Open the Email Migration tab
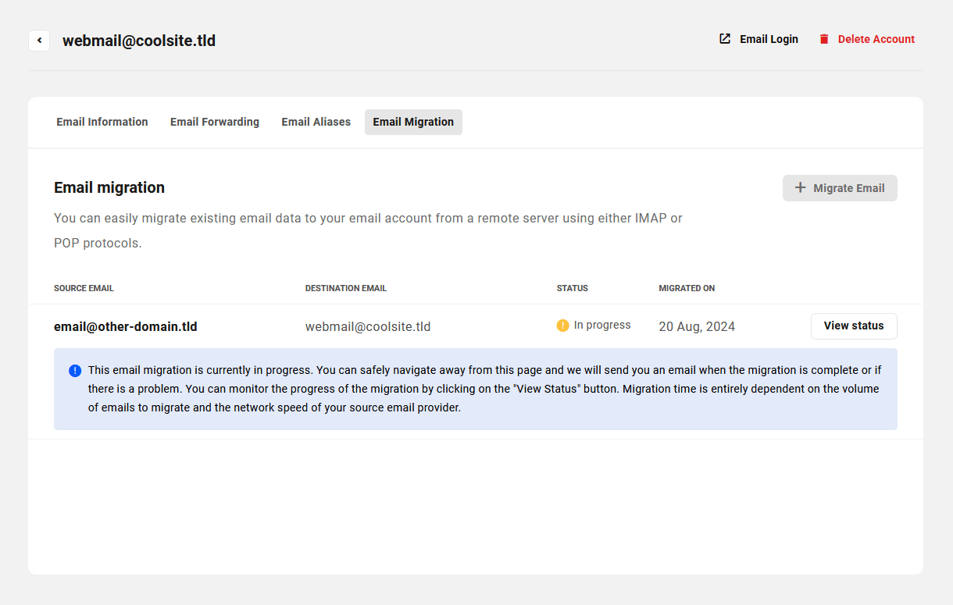Viewport: 953px width, 605px height. (413, 122)
